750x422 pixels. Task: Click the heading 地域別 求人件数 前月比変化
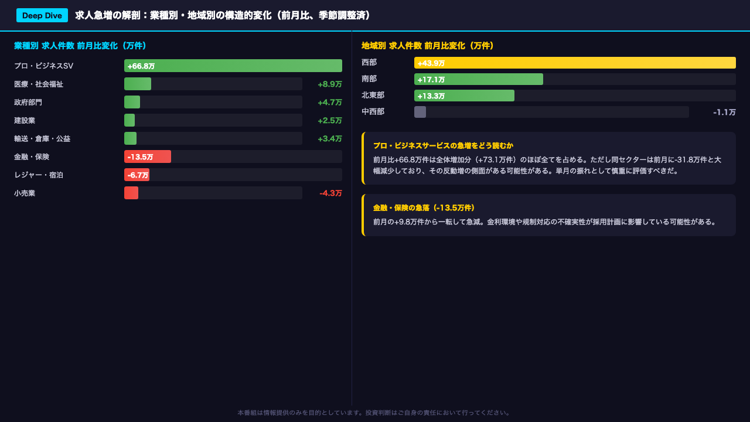click(x=428, y=45)
